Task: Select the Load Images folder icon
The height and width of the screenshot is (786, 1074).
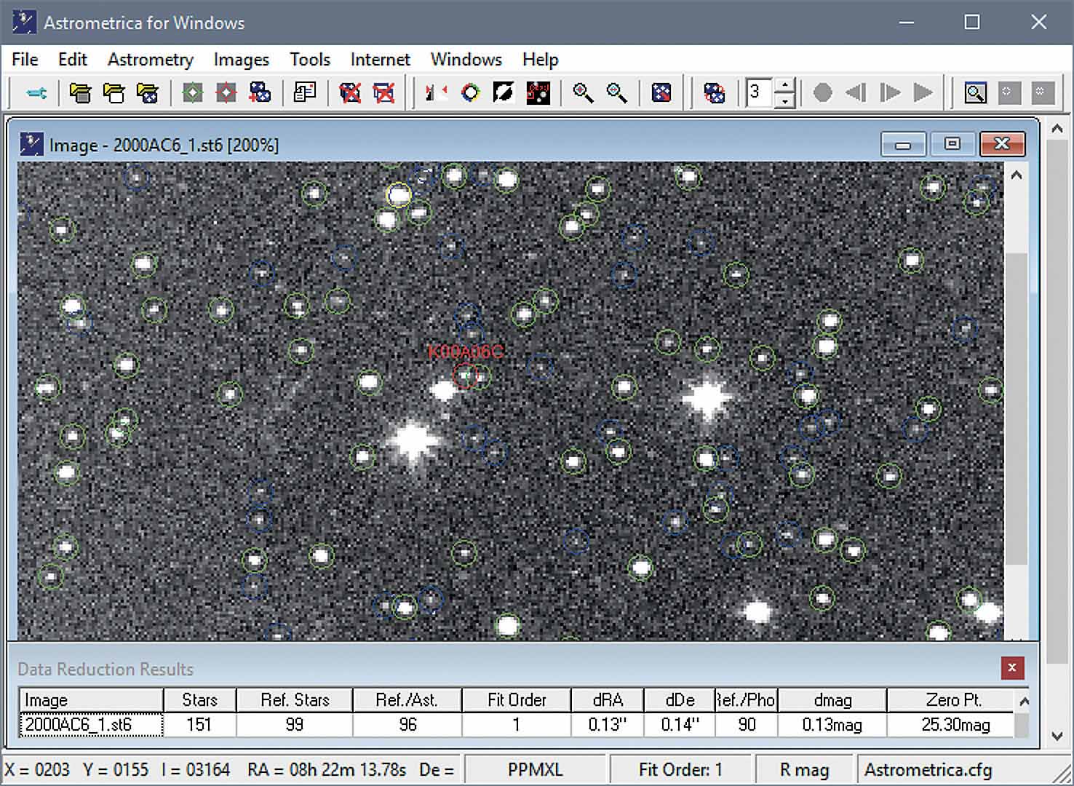Action: [80, 92]
